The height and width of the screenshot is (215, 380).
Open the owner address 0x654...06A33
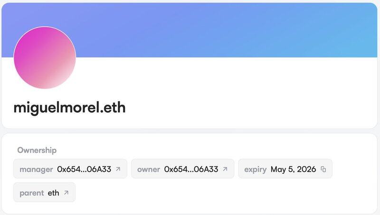pyautogui.click(x=191, y=169)
